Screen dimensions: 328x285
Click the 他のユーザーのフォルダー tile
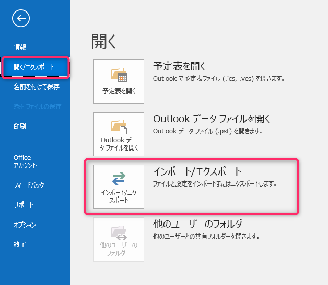point(119,239)
